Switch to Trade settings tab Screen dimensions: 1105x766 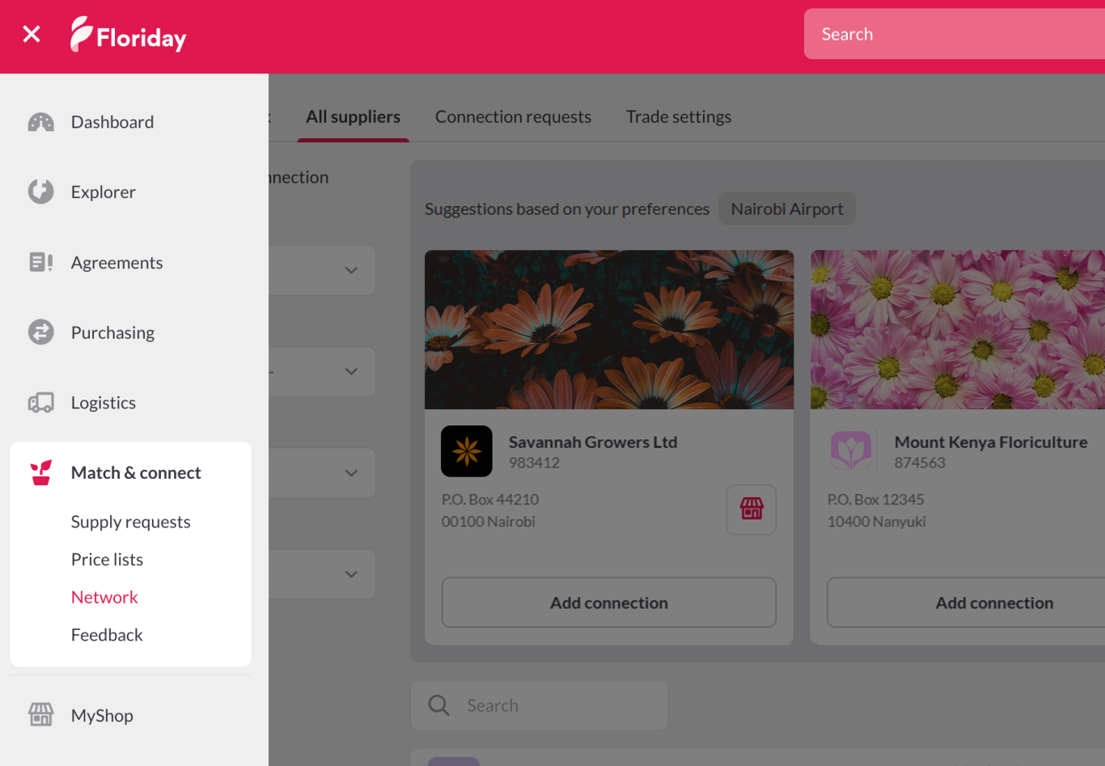click(678, 117)
